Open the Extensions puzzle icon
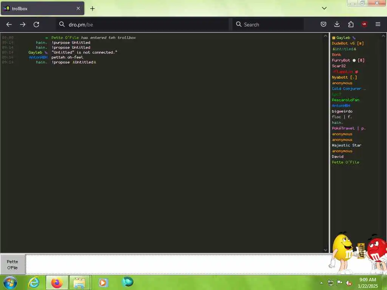The image size is (387, 290). (351, 24)
